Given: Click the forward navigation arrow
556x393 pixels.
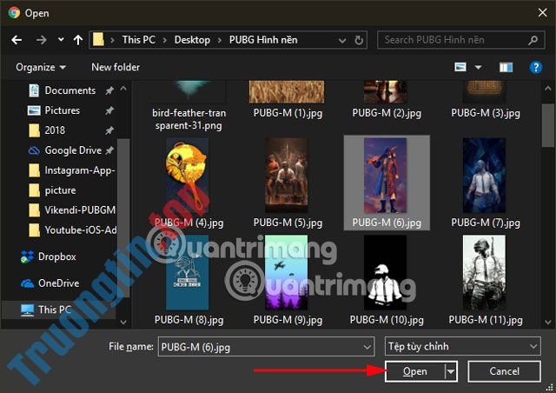Looking at the screenshot, I should 41,40.
